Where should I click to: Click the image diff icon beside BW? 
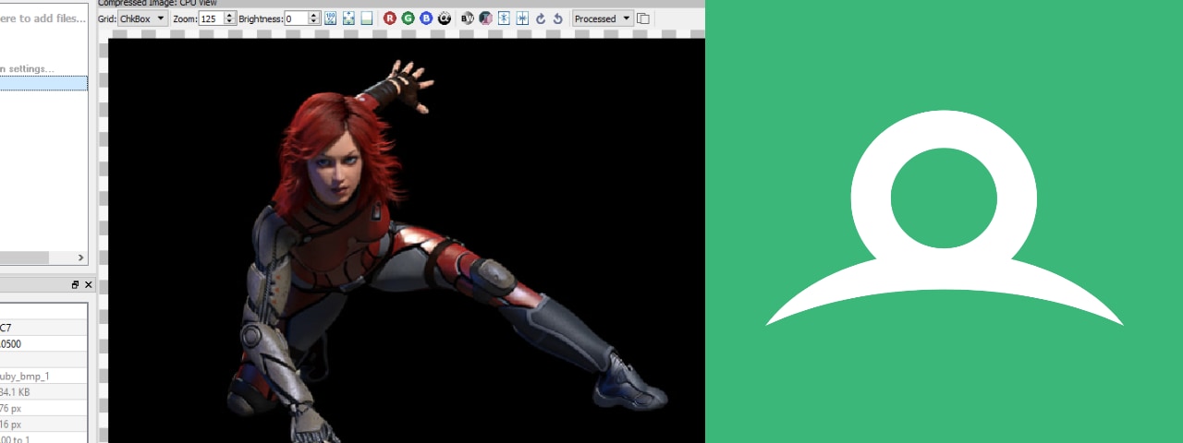[485, 18]
